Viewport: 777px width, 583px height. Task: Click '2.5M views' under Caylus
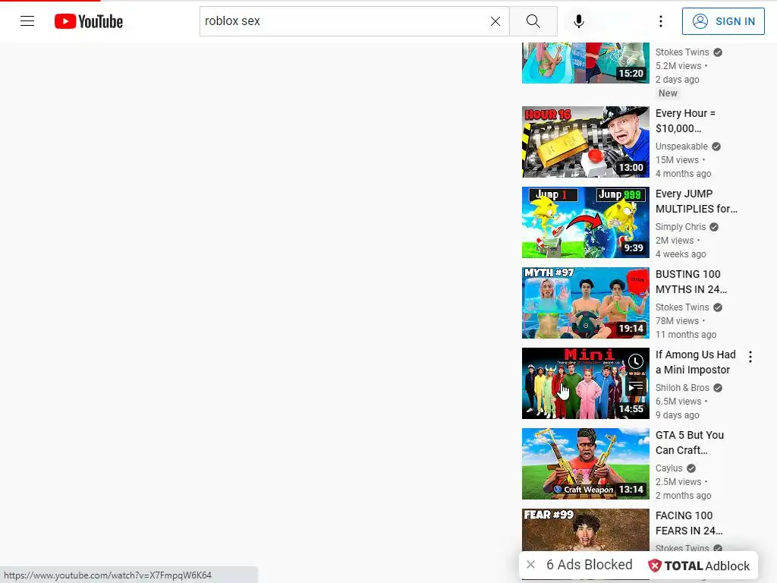coord(678,482)
